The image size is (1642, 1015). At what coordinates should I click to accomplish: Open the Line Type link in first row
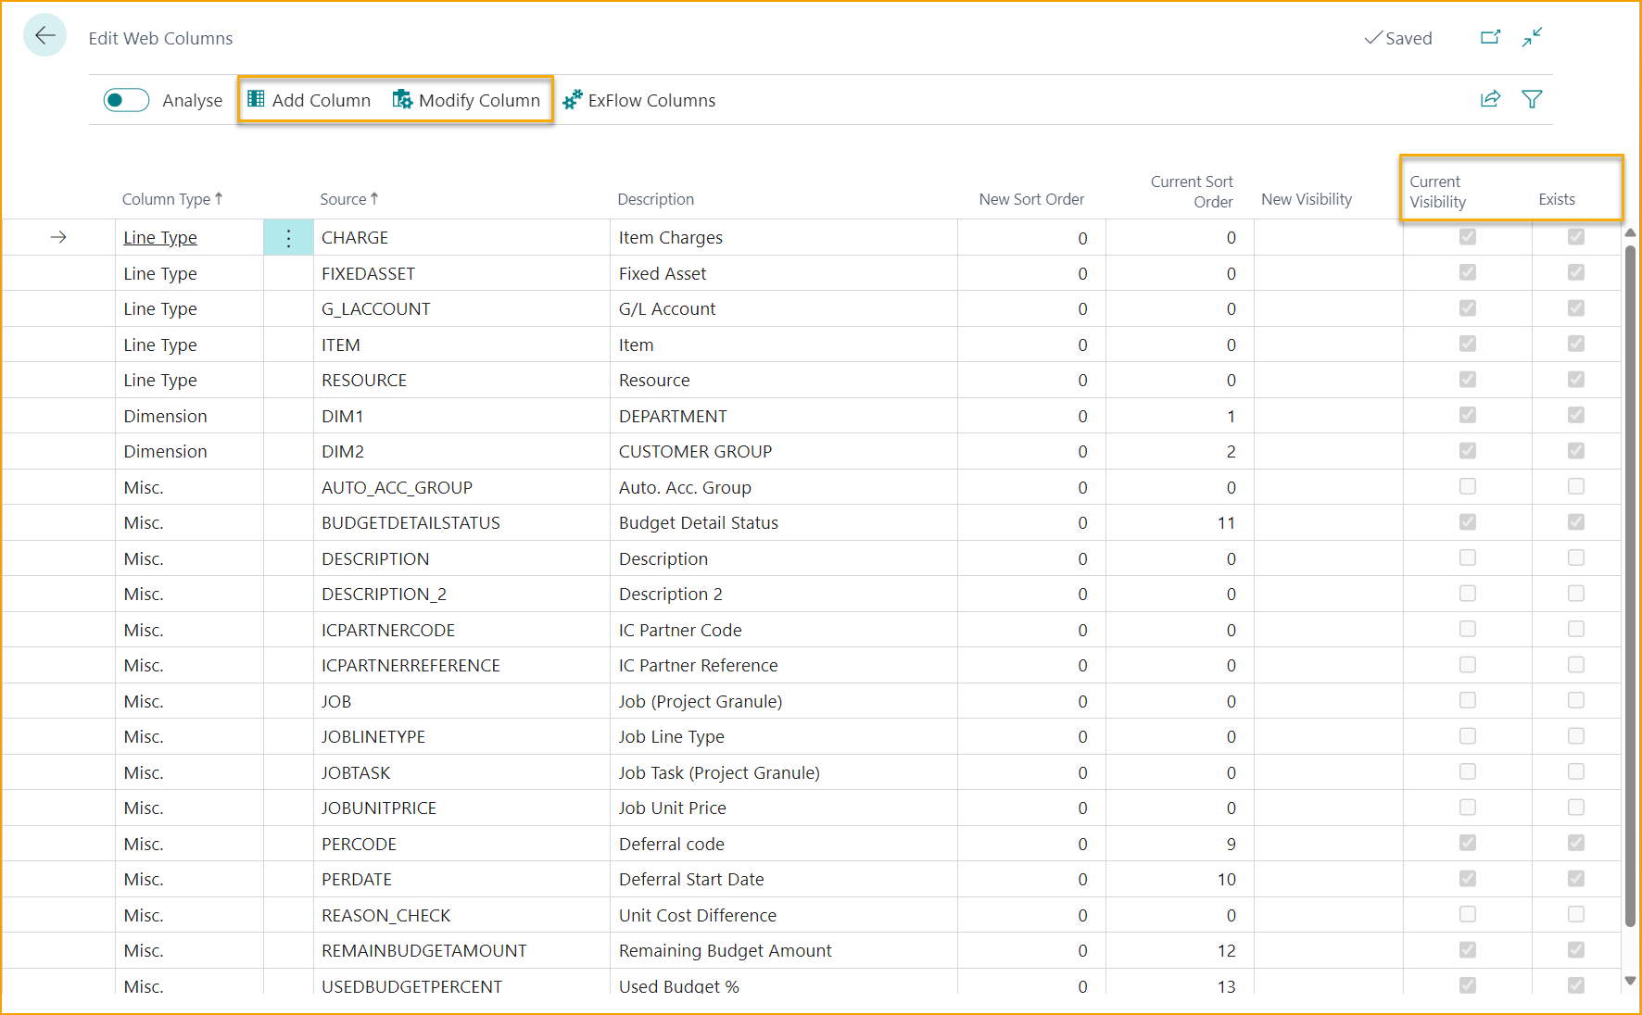coord(160,238)
